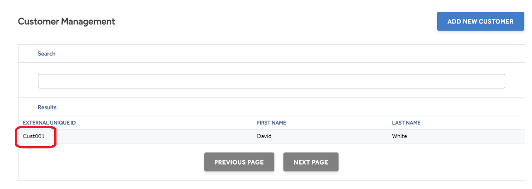The width and height of the screenshot is (532, 189).
Task: Click the Customer Management page heading
Action: coord(66,21)
